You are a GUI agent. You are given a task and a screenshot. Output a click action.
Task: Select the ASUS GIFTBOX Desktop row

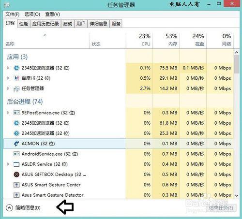click(118, 175)
